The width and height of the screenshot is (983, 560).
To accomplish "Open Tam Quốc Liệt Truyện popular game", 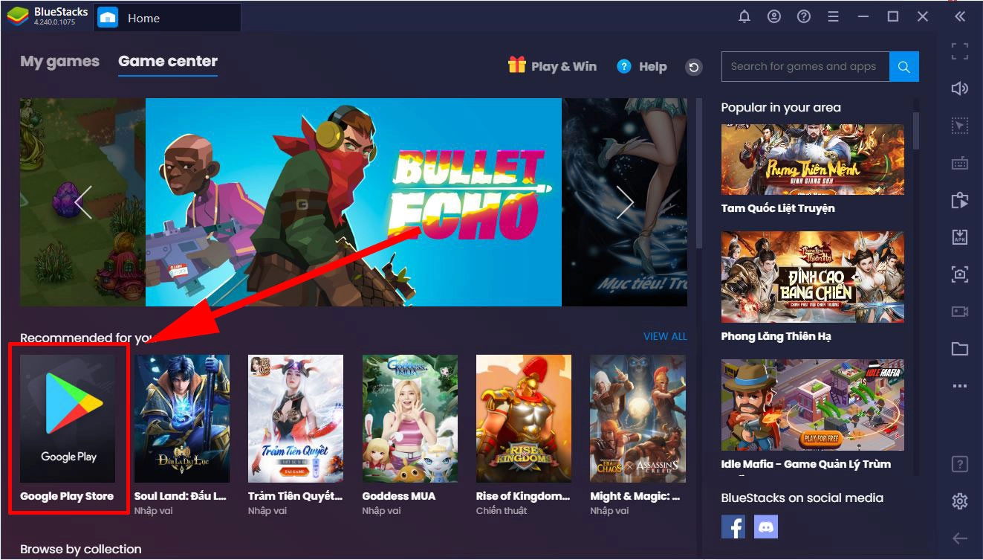I will (x=813, y=160).
